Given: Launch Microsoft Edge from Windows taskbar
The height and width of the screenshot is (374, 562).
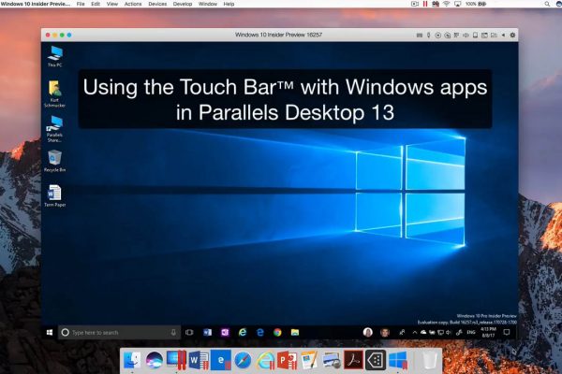Looking at the screenshot, I should [260, 333].
